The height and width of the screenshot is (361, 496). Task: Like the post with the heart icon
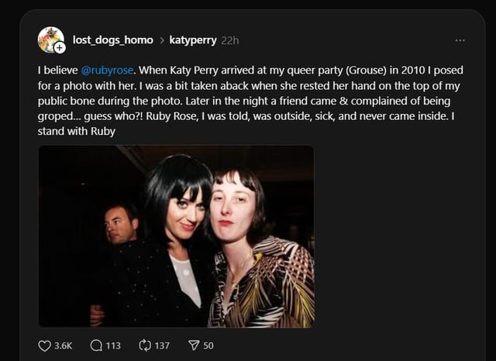pos(44,346)
